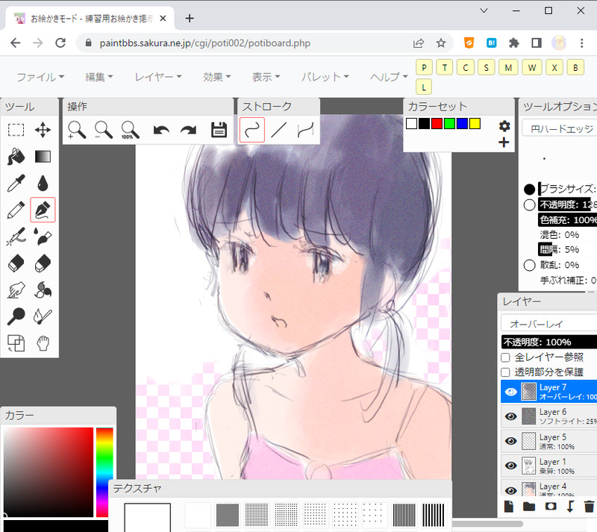
Task: Pick the blue swatch in color set
Action: point(462,123)
